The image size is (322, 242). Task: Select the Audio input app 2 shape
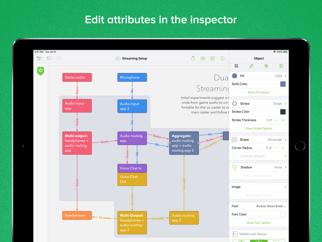coord(132,106)
